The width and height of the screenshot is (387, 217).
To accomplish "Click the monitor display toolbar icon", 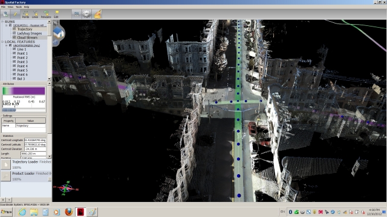I will [x=77, y=14].
